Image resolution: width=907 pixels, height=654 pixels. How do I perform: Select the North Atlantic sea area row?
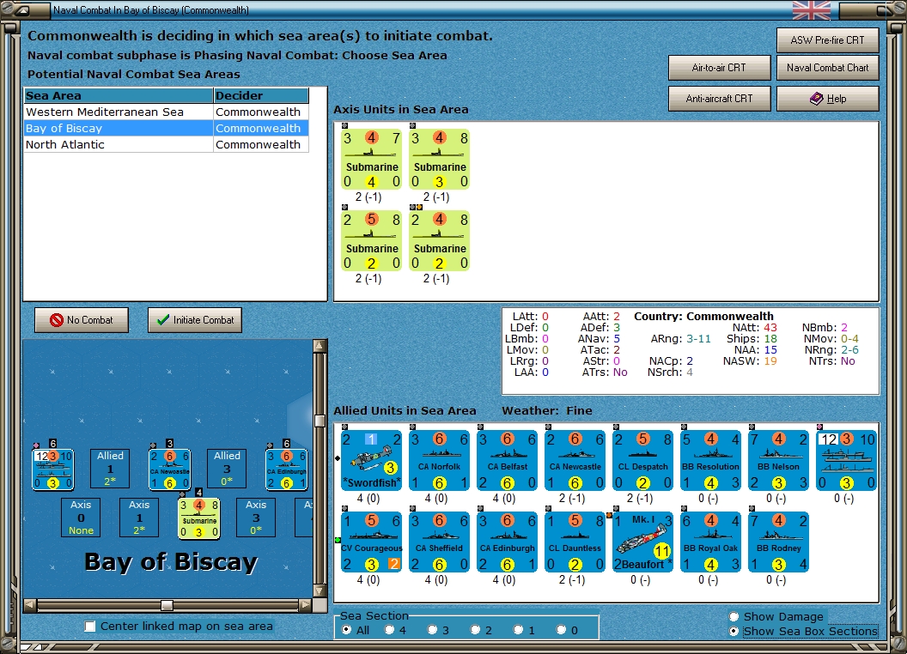tap(166, 144)
